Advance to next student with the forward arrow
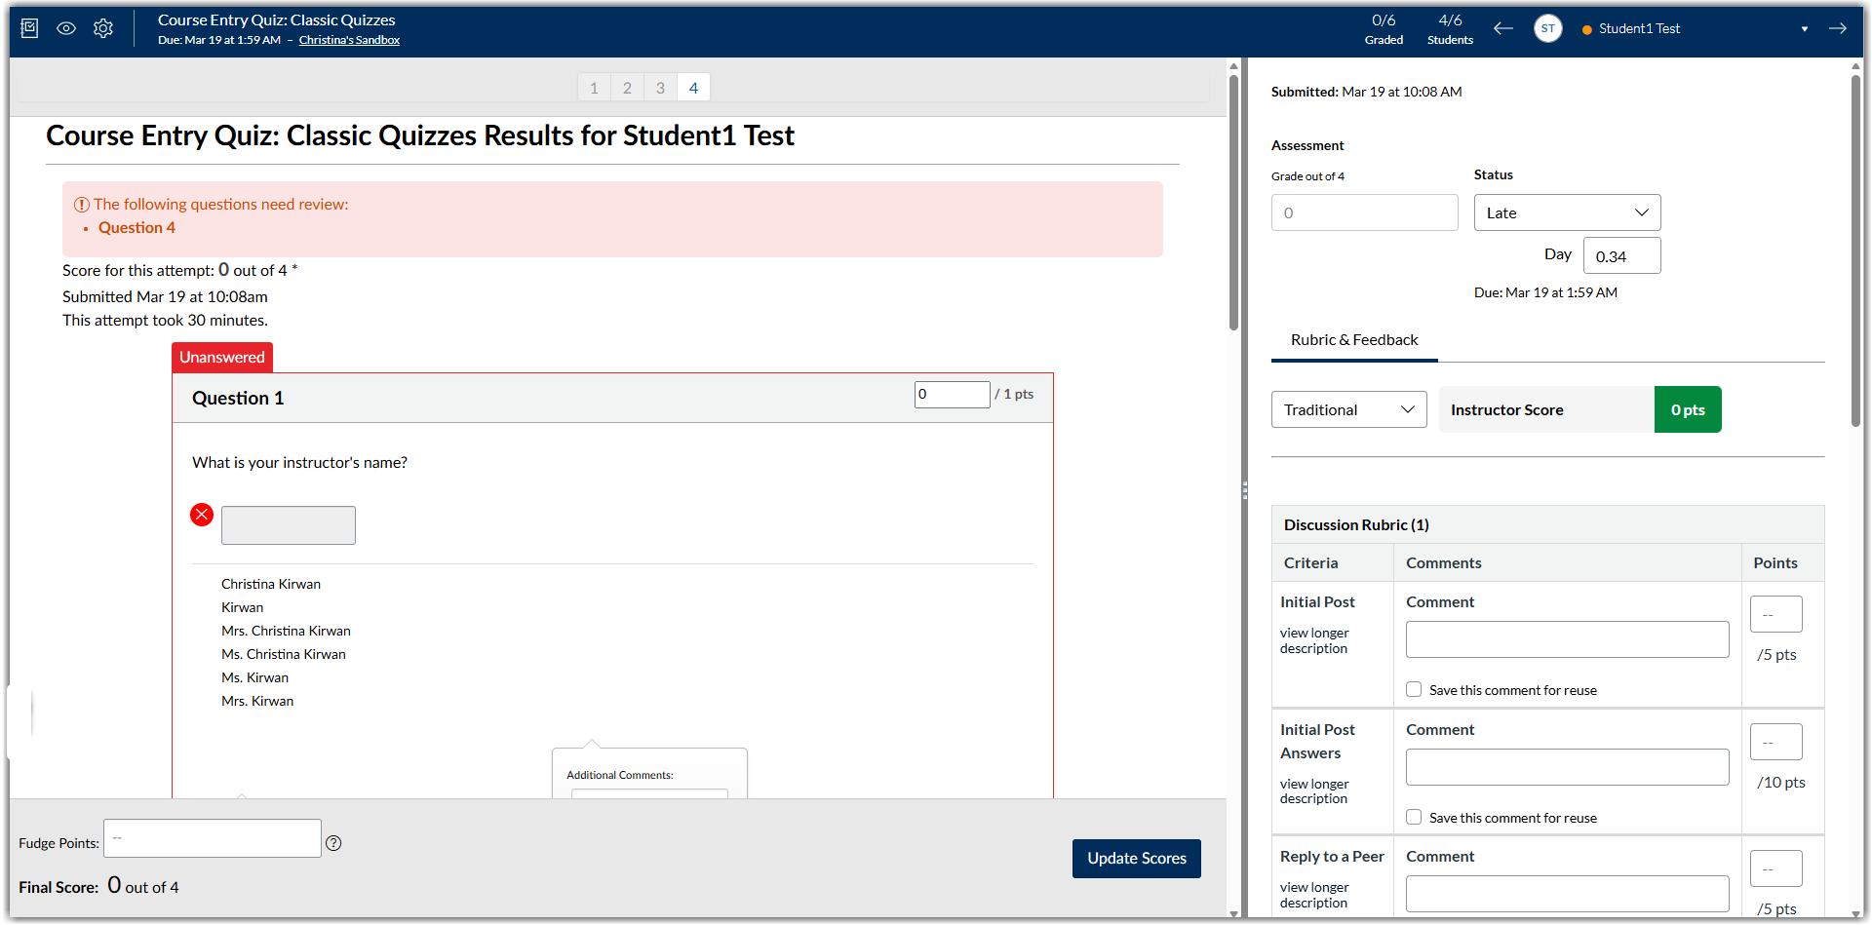The height and width of the screenshot is (925, 1872). click(x=1839, y=28)
